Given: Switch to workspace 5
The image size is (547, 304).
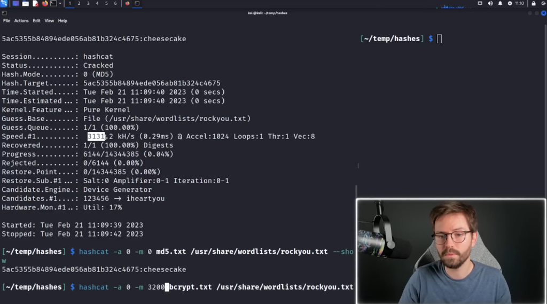Looking at the screenshot, I should 106,4.
